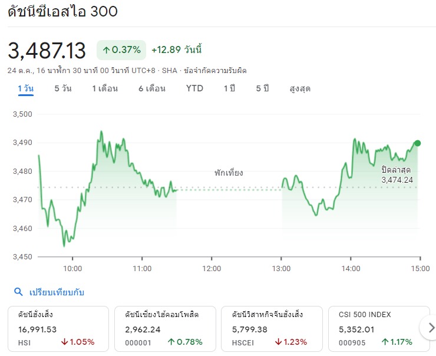This screenshot has width=436, height=356.
Task: Click the red down arrow on the HSCEI card
Action: click(278, 342)
